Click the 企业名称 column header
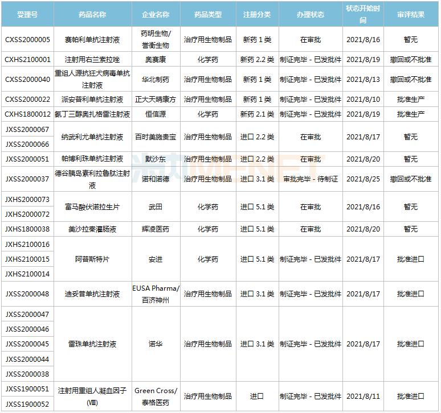Screen dimensions: 441x413 point(156,14)
